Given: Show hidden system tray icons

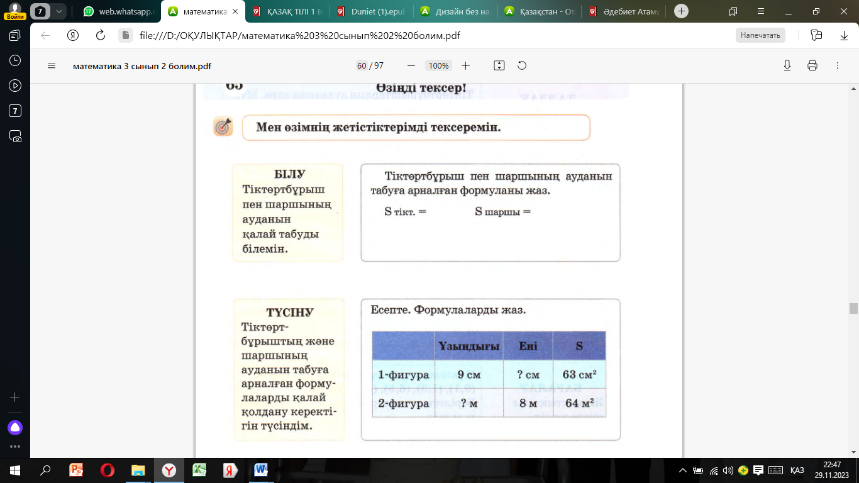Looking at the screenshot, I should tap(684, 470).
